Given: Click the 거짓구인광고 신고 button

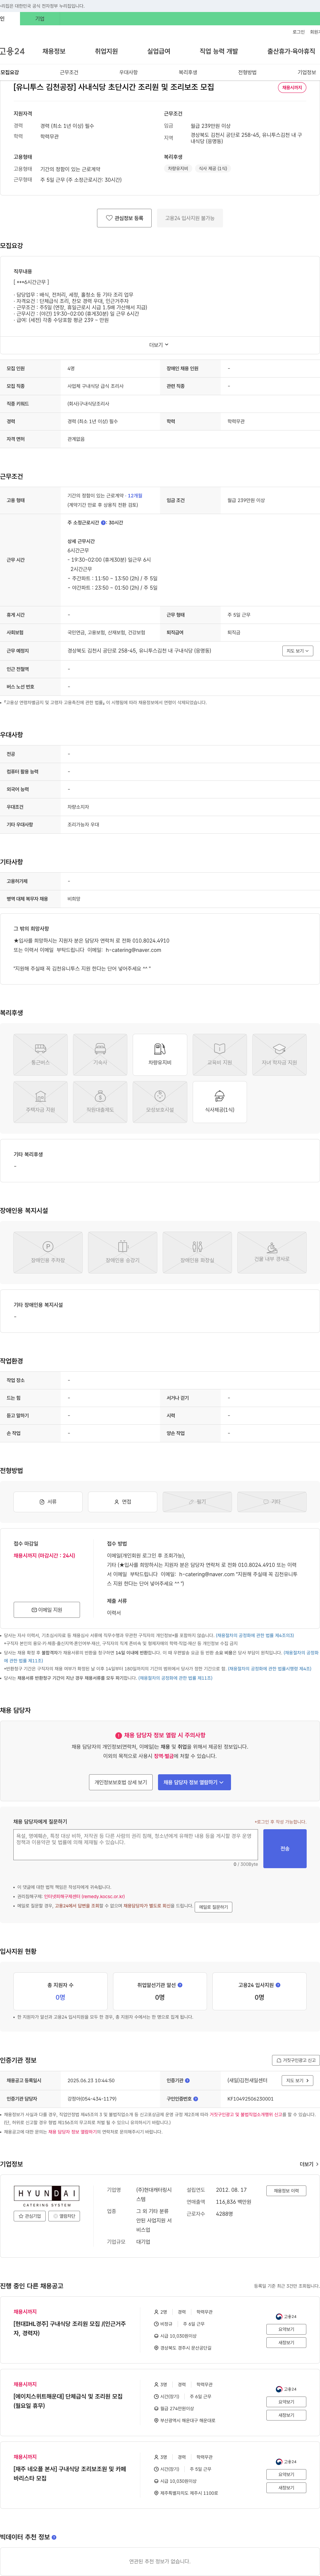Looking at the screenshot, I should [296, 2060].
